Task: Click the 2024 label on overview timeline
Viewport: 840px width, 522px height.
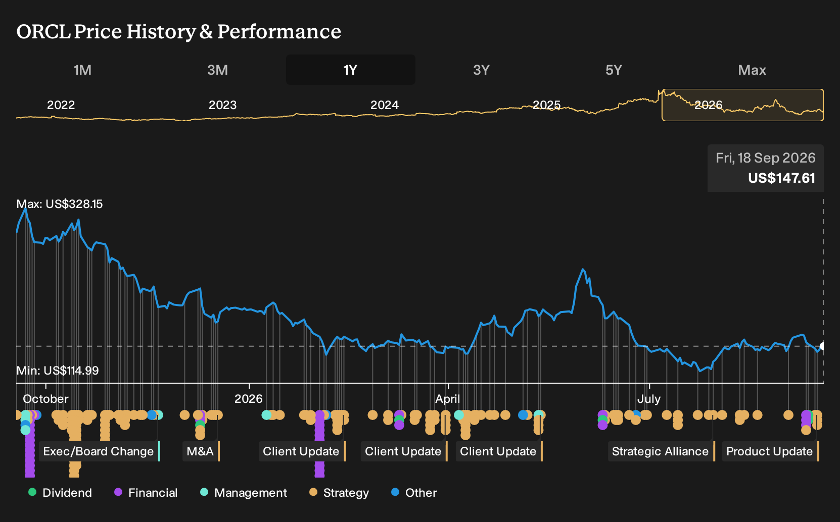Action: pos(384,105)
